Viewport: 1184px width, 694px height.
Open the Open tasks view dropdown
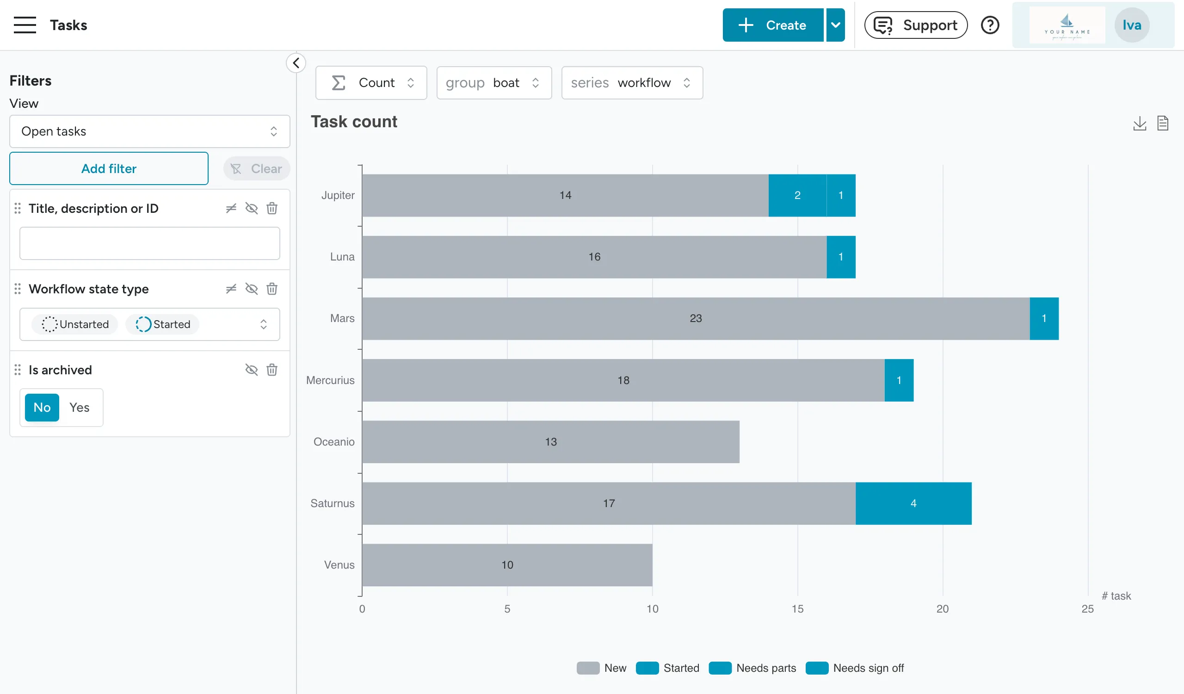[x=149, y=131]
